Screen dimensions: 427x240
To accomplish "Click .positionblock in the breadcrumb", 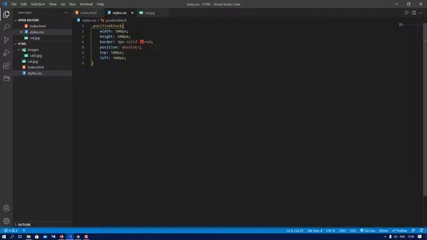I will [x=116, y=21].
